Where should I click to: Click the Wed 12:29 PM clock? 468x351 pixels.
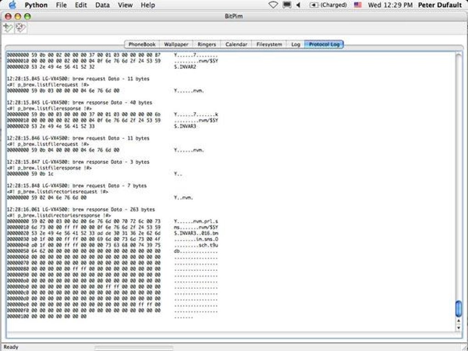click(390, 5)
